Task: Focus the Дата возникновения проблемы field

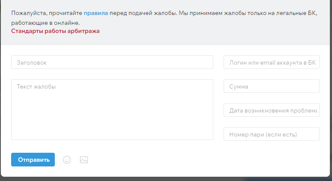Action: [272, 110]
